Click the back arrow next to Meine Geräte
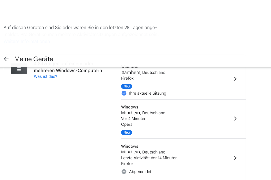Screen dimensions: 271x180 (x=6, y=59)
